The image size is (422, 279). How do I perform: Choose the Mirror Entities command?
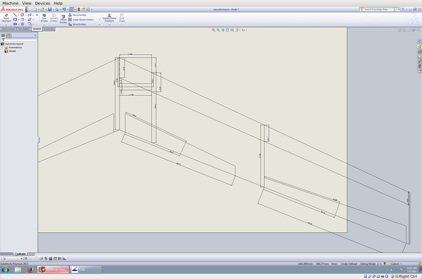tap(79, 15)
